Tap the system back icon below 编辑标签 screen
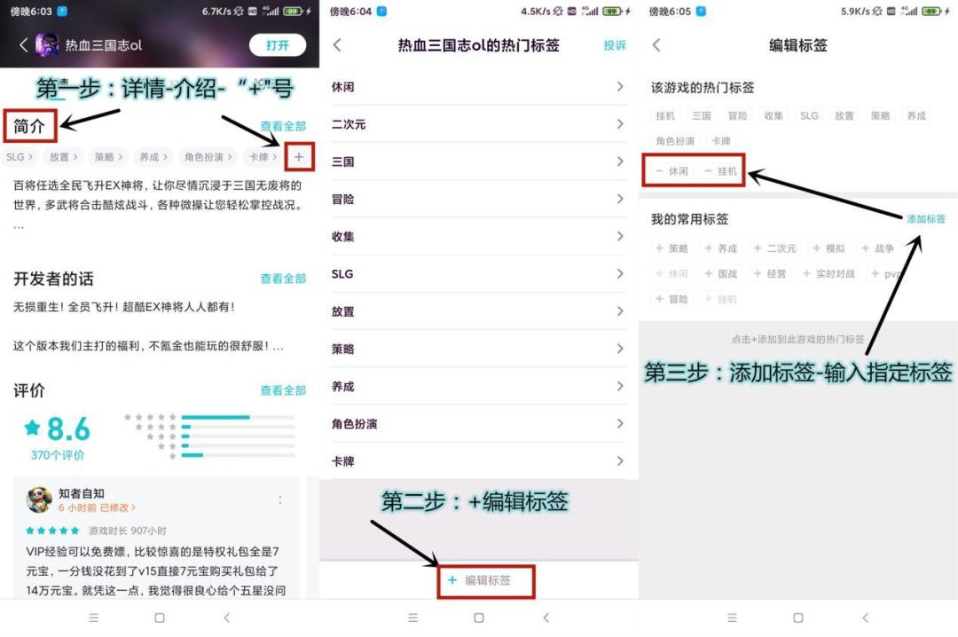 [x=865, y=618]
